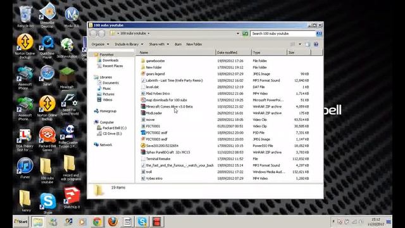Click the Skype taskbar icon
The height and width of the screenshot is (228, 405).
coord(142,222)
